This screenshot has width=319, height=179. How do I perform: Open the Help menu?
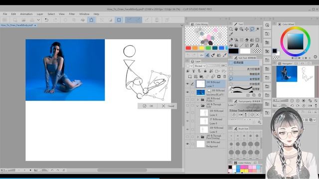tap(96, 14)
